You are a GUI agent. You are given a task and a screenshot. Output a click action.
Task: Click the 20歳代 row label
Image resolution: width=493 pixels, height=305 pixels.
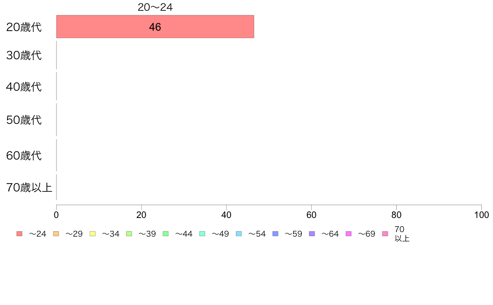pyautogui.click(x=24, y=27)
